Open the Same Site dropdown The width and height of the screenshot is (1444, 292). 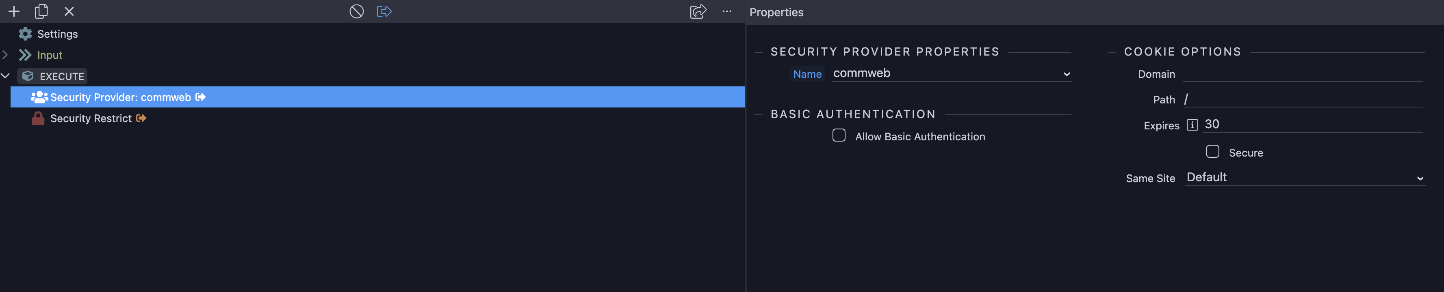click(x=1305, y=177)
